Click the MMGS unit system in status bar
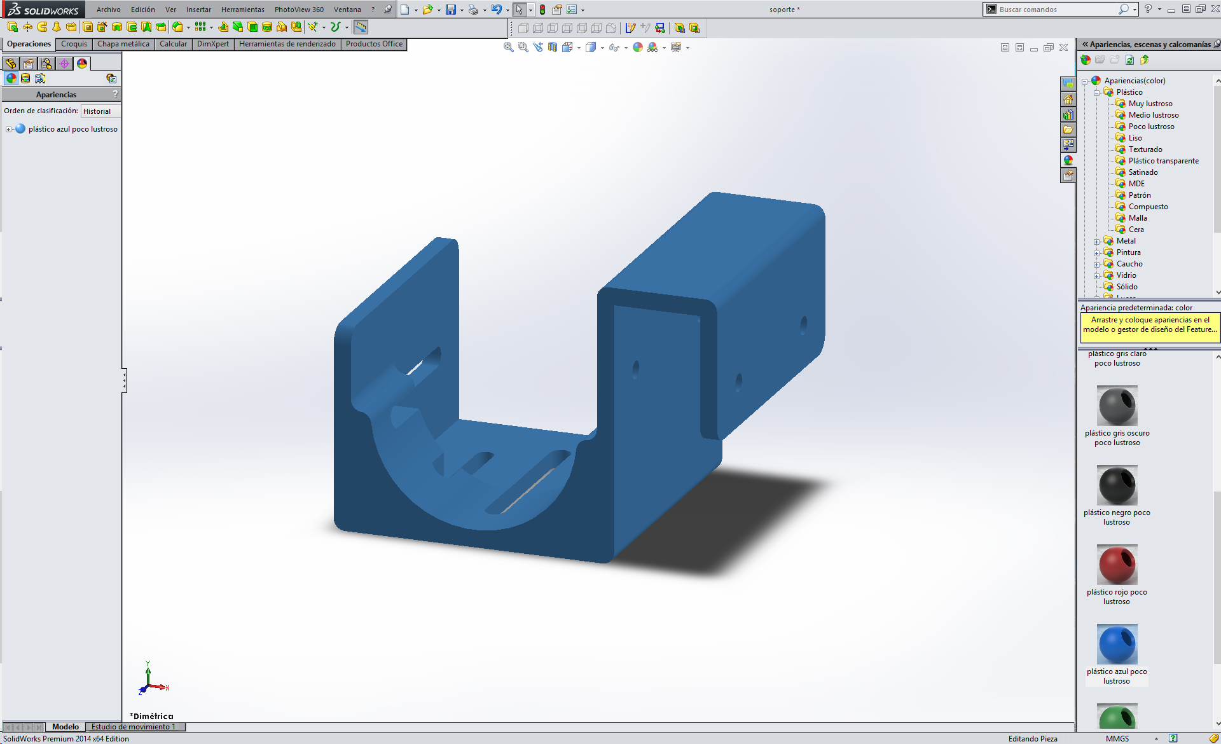The width and height of the screenshot is (1221, 744). click(1117, 738)
